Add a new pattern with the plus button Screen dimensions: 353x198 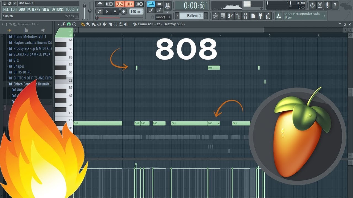point(206,16)
